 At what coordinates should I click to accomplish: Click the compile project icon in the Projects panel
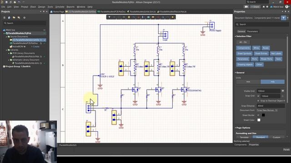tap(19, 18)
